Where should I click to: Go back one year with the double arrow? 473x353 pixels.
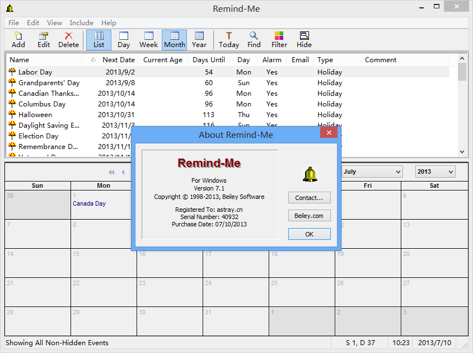click(111, 172)
